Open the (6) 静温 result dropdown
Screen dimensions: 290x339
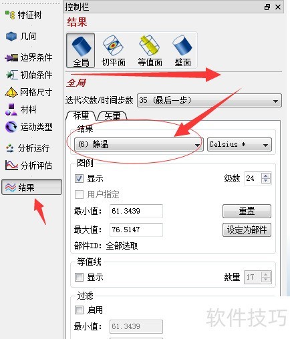[138, 145]
